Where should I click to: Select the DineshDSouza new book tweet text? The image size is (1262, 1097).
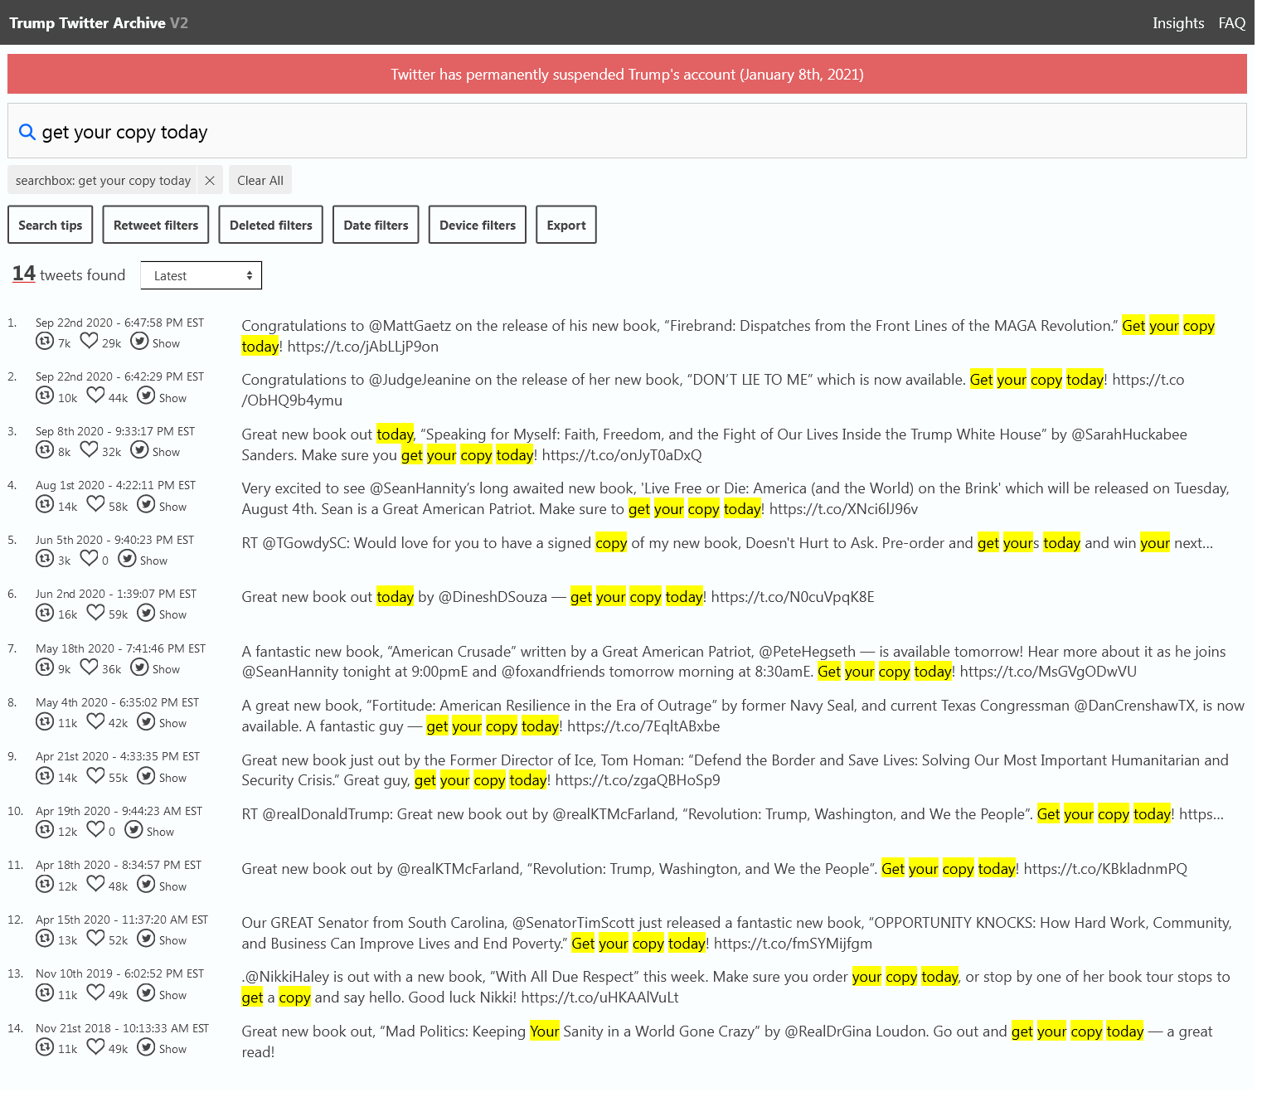pyautogui.click(x=558, y=597)
